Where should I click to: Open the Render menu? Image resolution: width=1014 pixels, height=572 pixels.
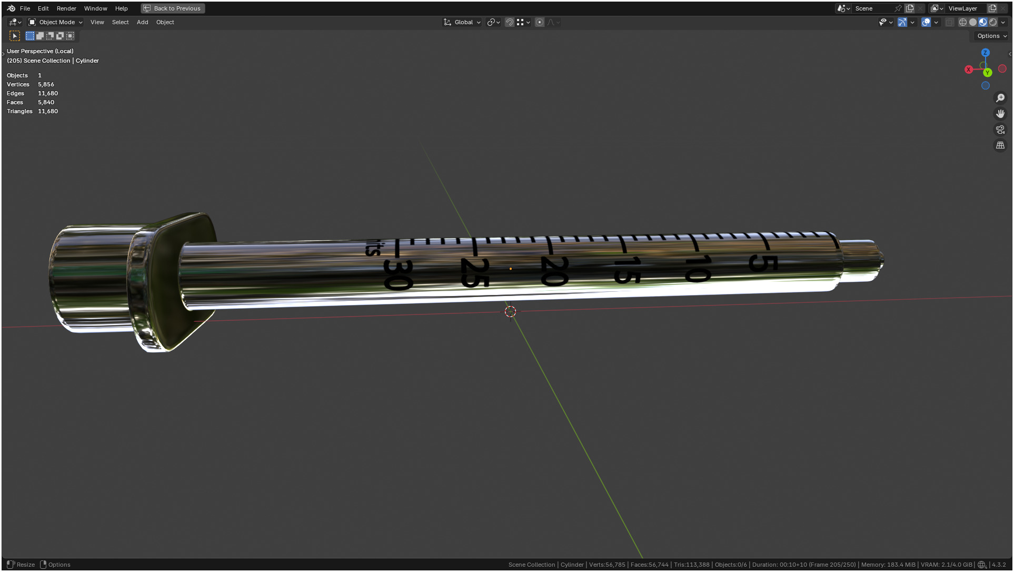(x=66, y=8)
